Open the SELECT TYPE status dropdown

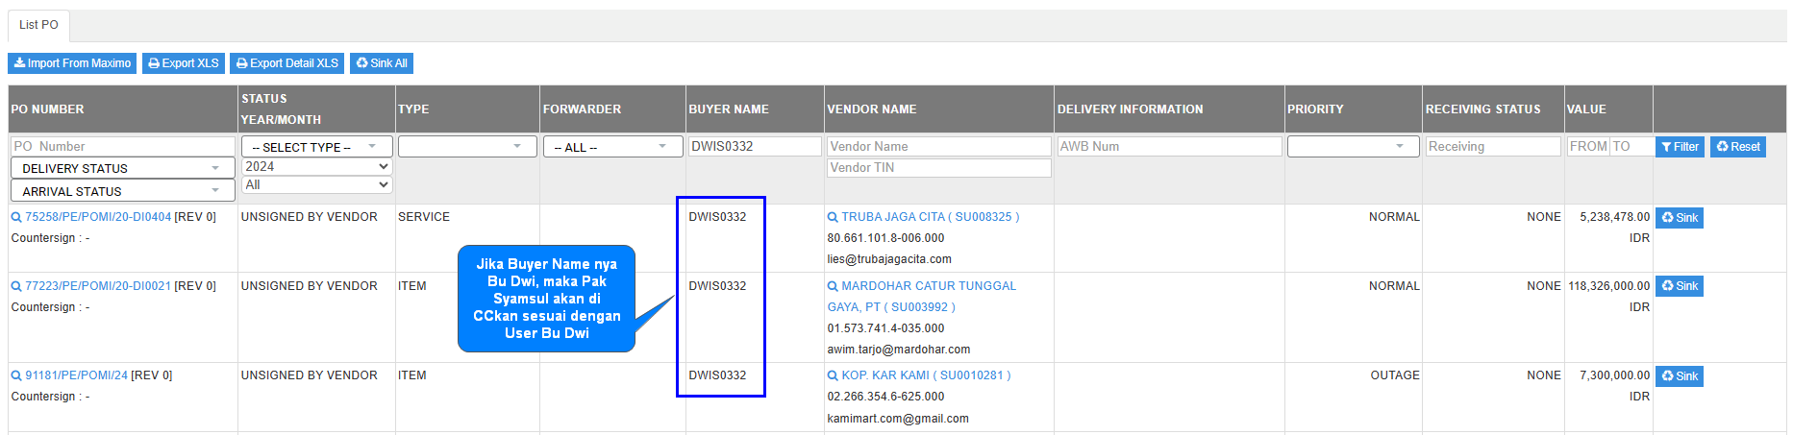click(x=316, y=147)
